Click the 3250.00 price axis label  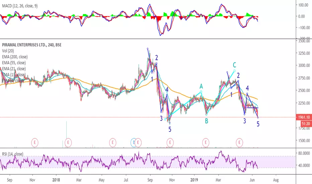tap(304, 53)
